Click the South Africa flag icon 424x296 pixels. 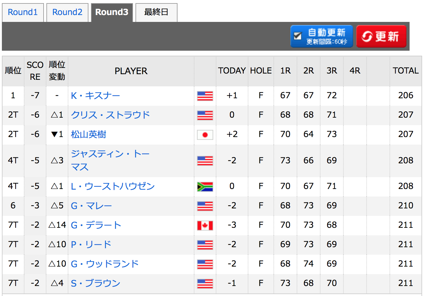tap(205, 186)
